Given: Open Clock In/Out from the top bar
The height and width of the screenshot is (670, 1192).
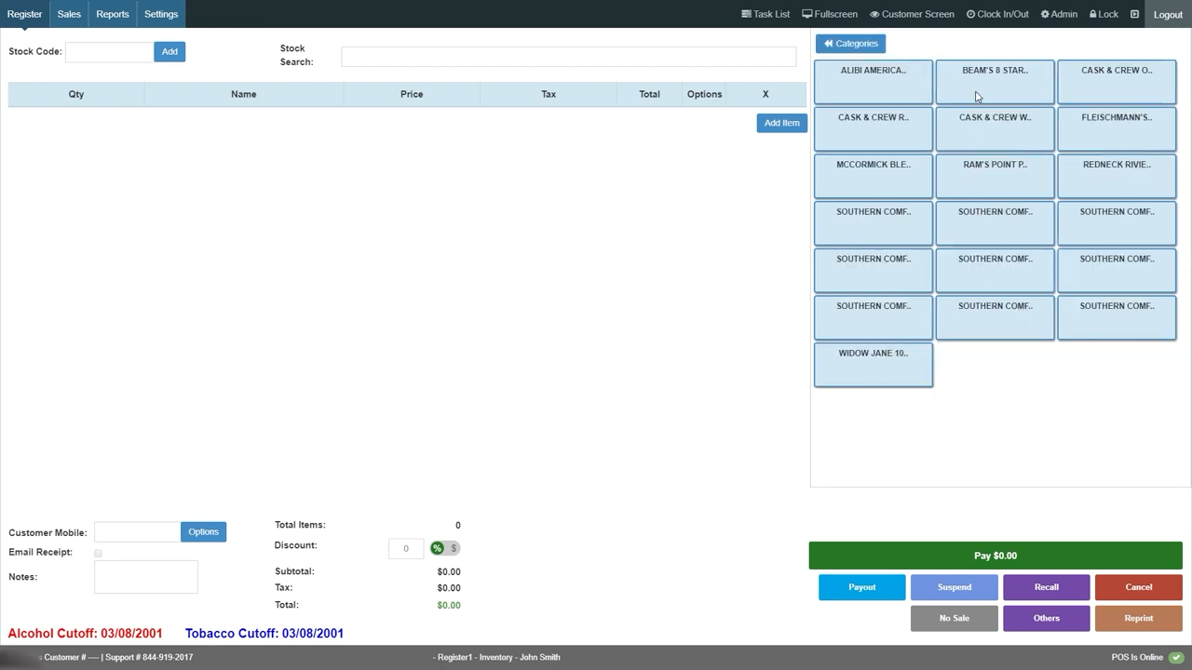Looking at the screenshot, I should click(x=997, y=14).
